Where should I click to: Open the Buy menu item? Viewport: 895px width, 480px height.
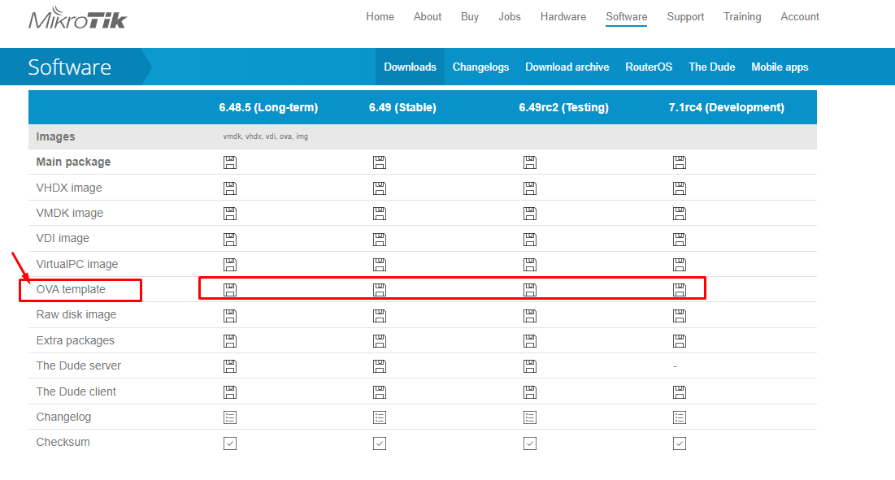tap(470, 16)
